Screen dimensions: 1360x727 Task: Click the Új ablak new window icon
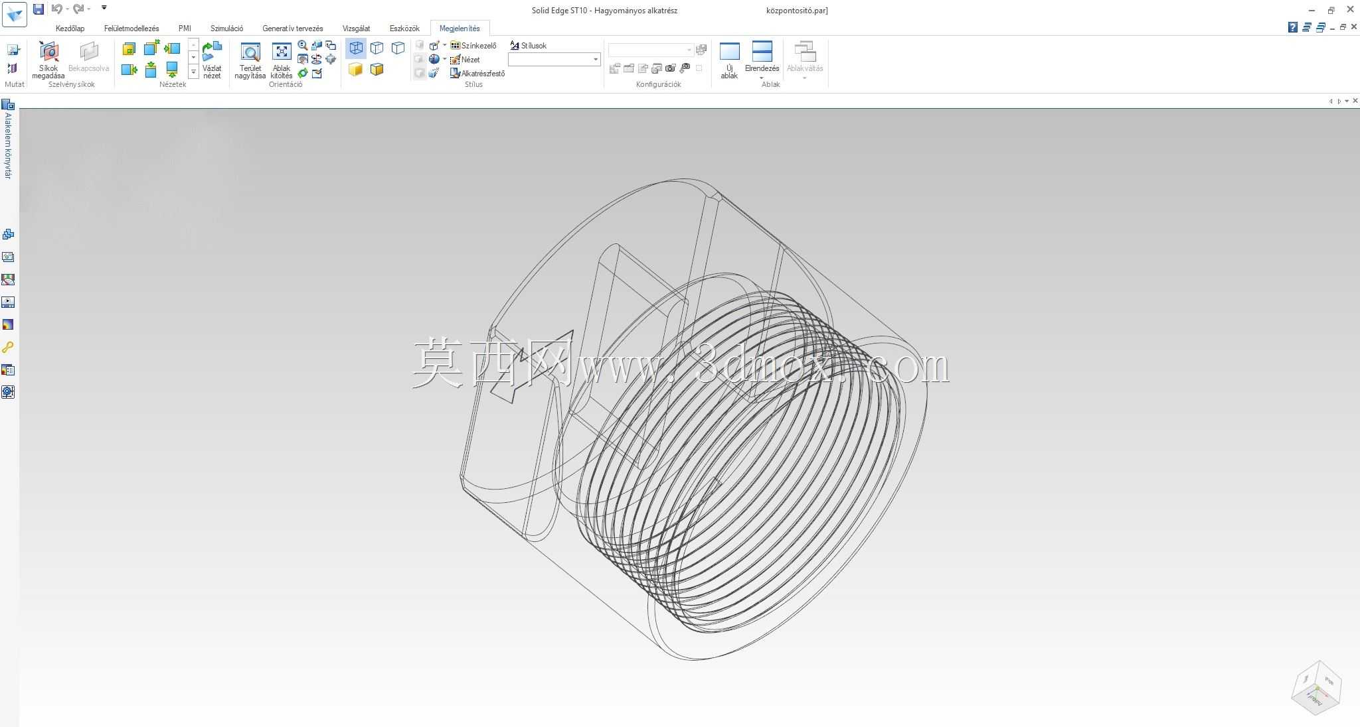729,60
